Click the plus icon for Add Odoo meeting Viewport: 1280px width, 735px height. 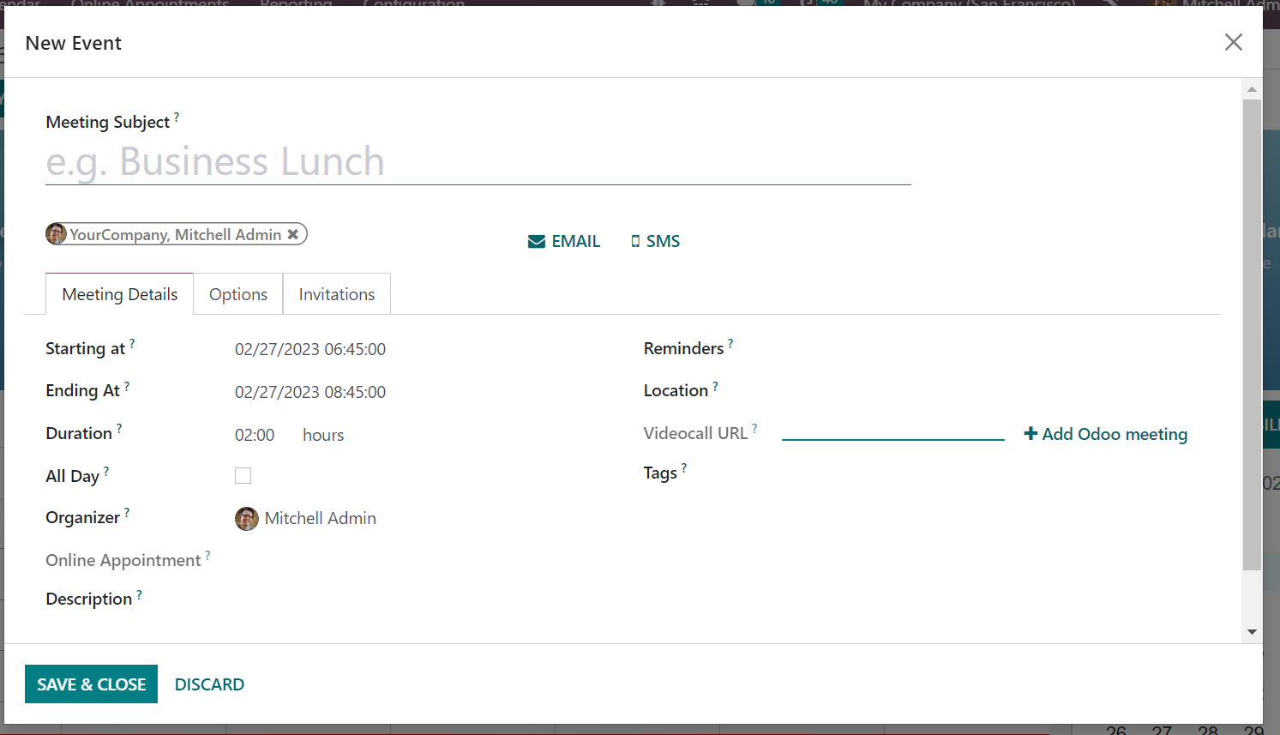[x=1031, y=434]
